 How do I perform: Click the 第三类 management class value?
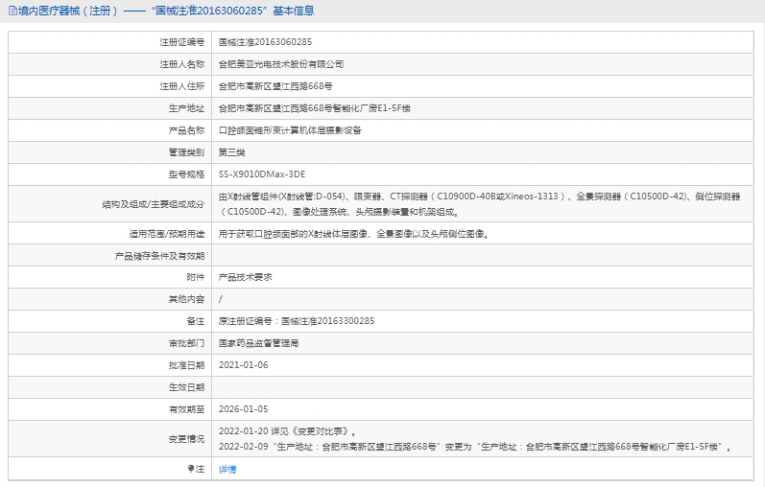[231, 152]
